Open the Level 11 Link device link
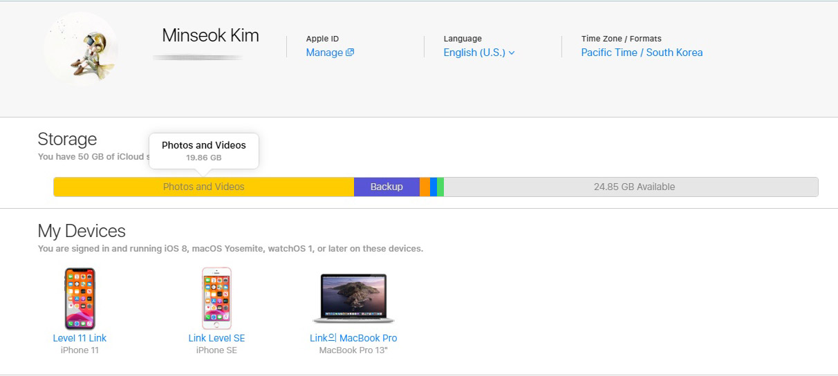838x376 pixels. [x=80, y=338]
